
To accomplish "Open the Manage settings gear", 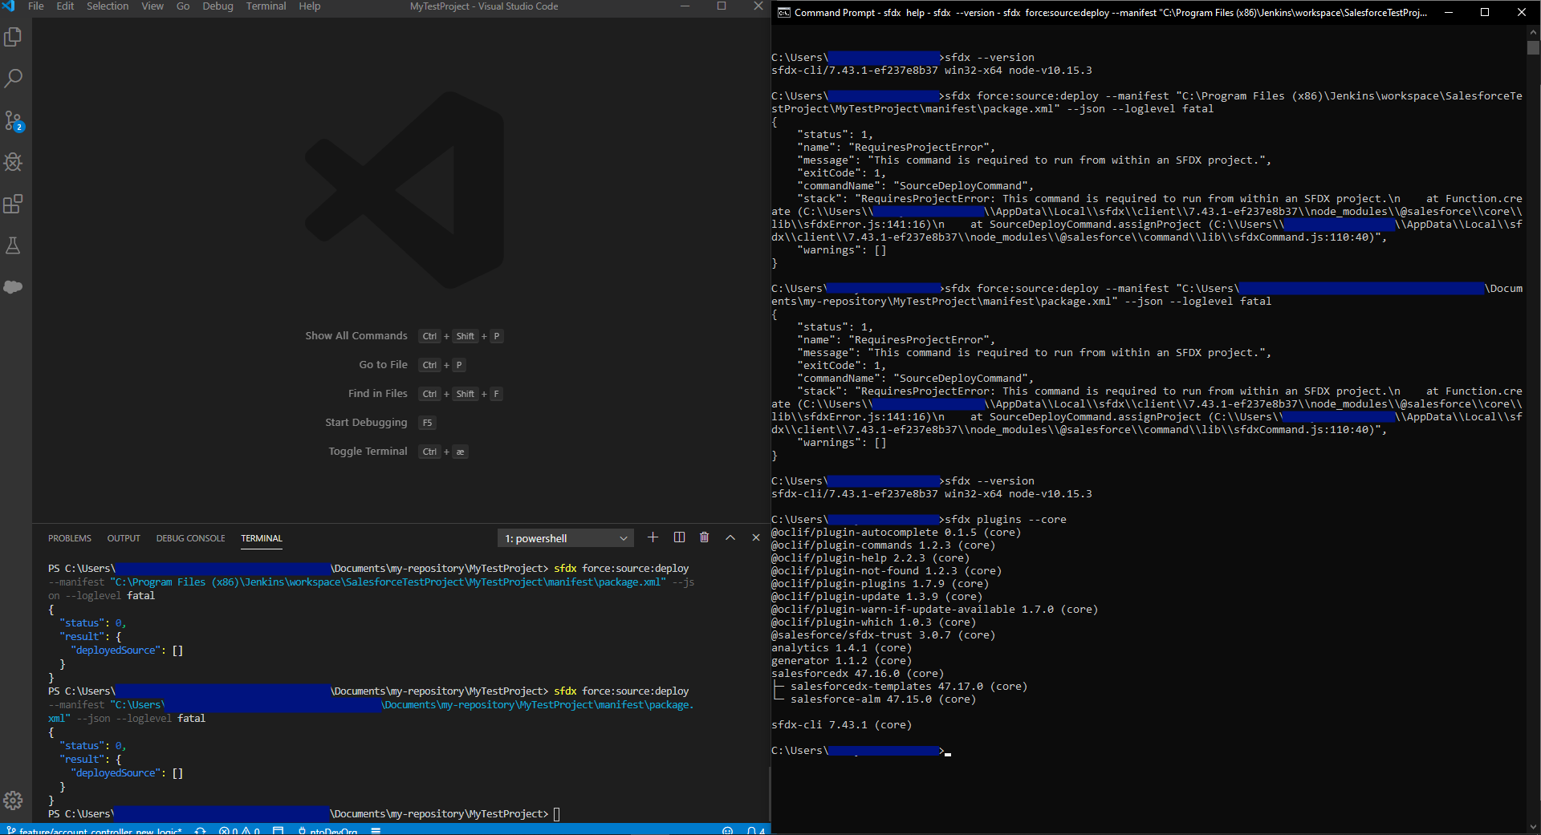I will [x=14, y=800].
